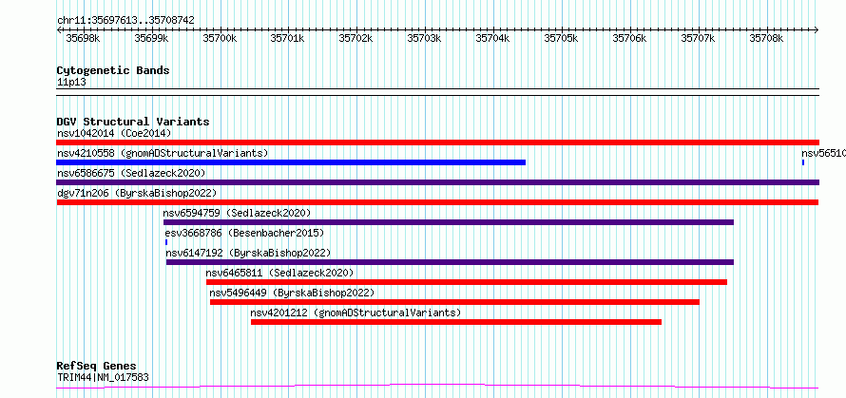Click the purple nsv6586675 variant bar
The height and width of the screenshot is (398, 846).
437,182
